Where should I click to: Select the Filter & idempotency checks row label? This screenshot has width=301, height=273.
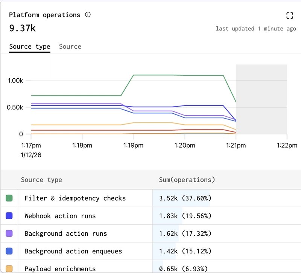(x=75, y=198)
